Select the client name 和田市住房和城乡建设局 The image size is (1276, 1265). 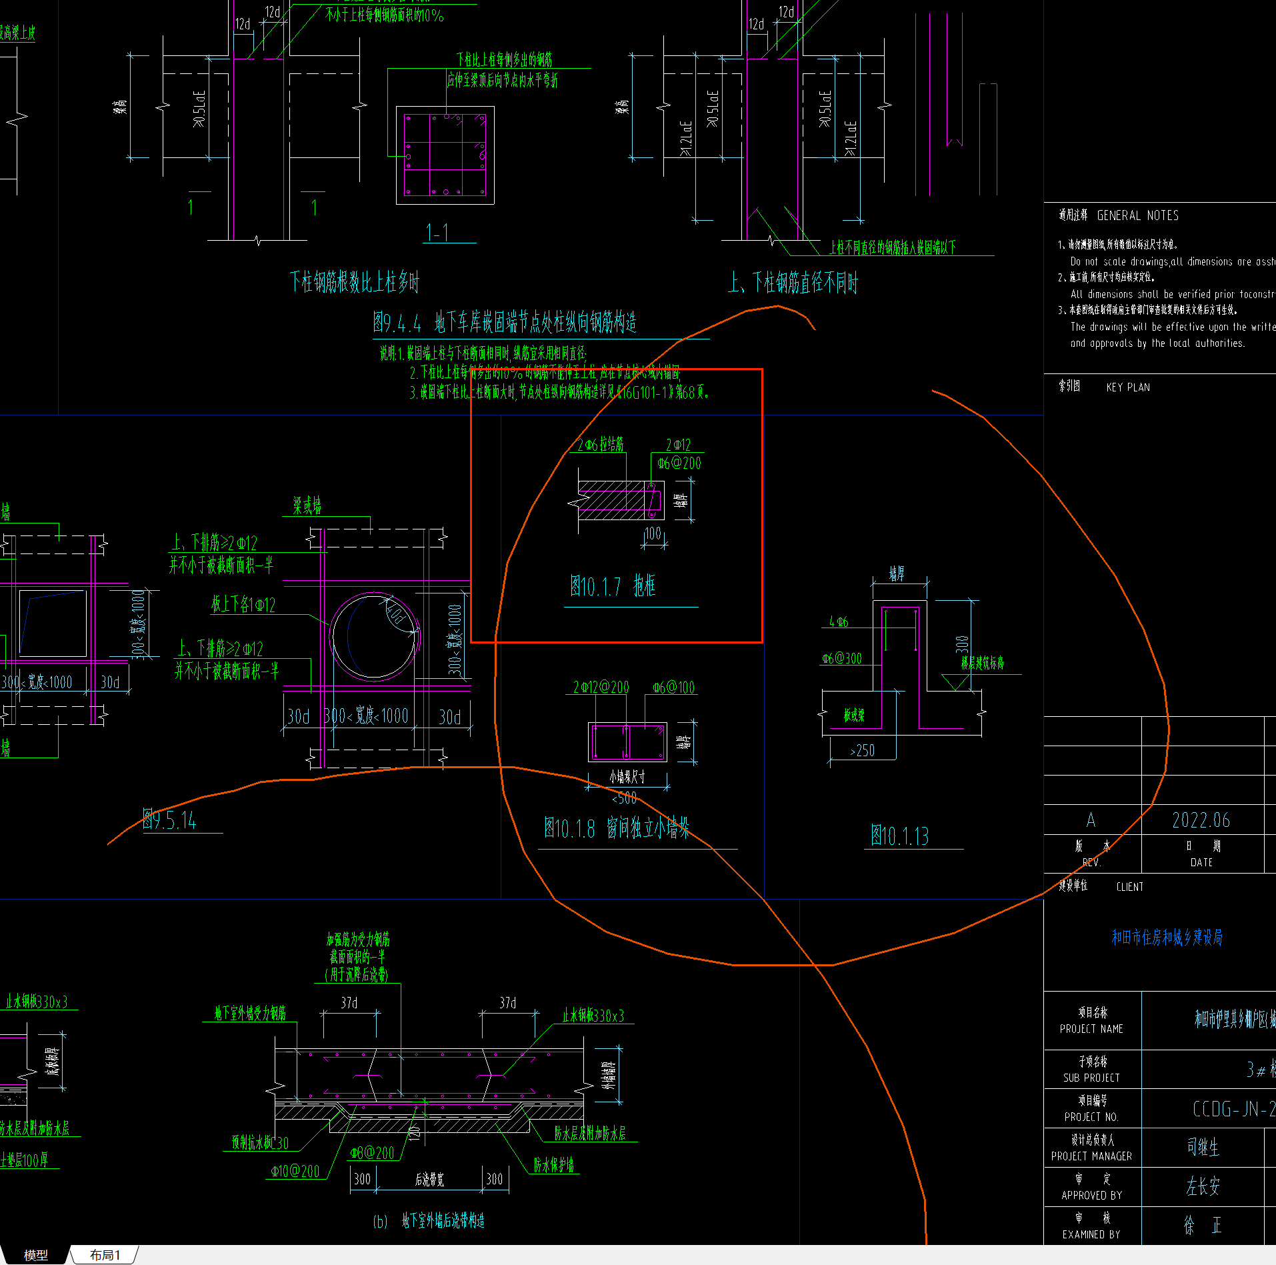click(1167, 938)
